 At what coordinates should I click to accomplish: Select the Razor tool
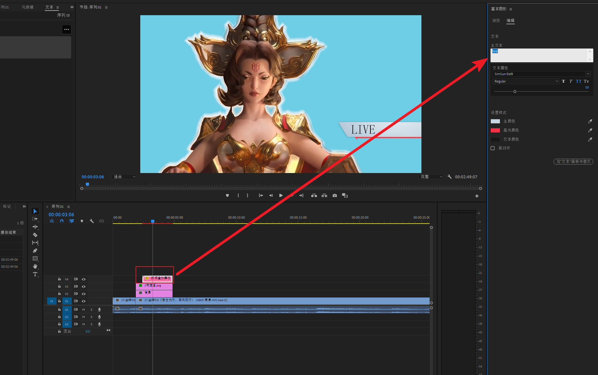click(x=35, y=235)
